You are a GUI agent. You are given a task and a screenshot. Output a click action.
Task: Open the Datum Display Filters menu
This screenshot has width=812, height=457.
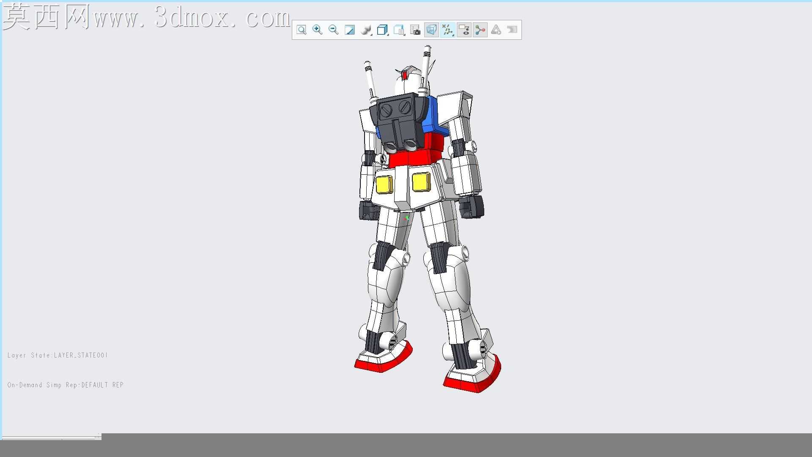447,30
